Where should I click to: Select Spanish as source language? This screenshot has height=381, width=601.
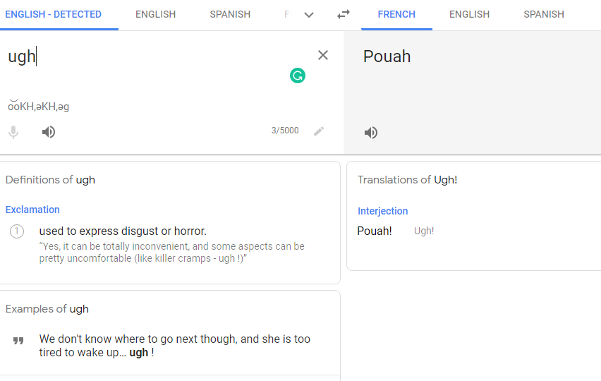(x=230, y=14)
